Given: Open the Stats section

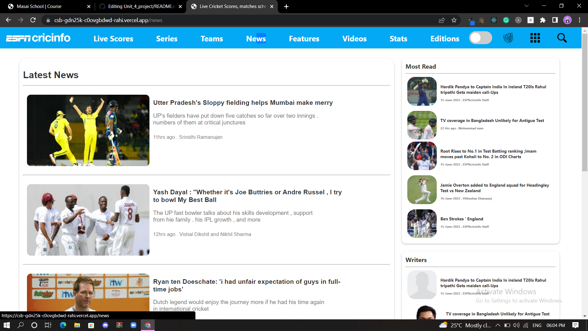Looking at the screenshot, I should point(398,39).
